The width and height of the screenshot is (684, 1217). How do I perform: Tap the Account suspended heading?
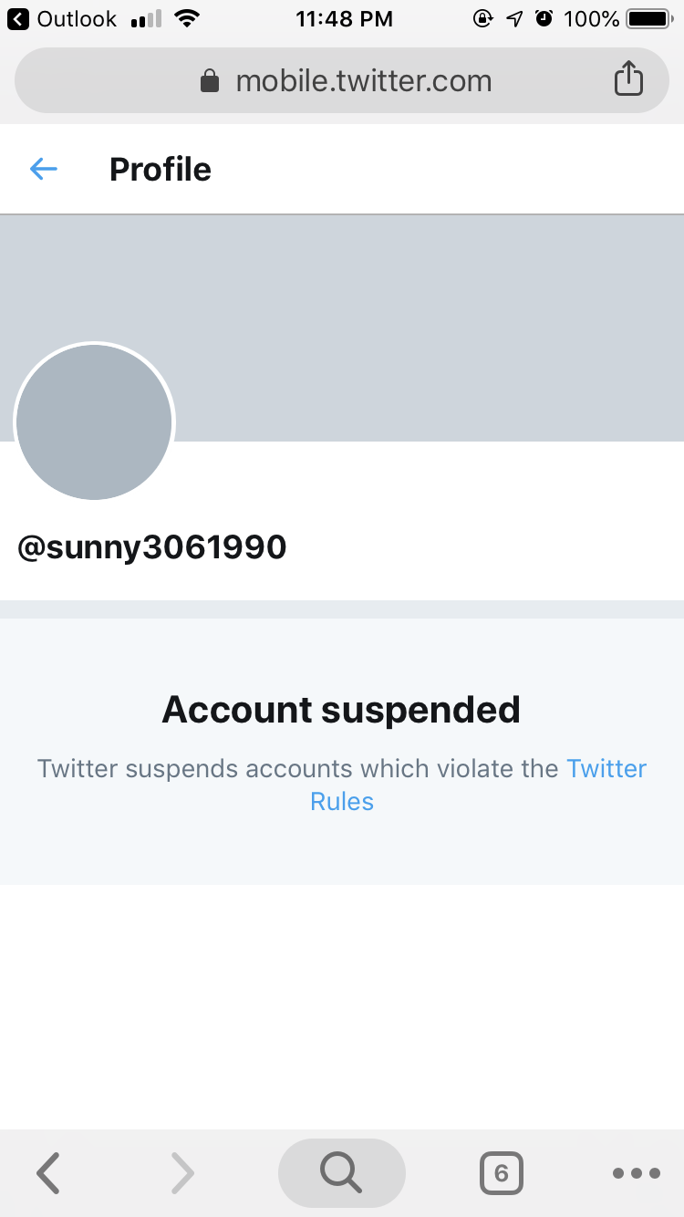[x=341, y=710]
